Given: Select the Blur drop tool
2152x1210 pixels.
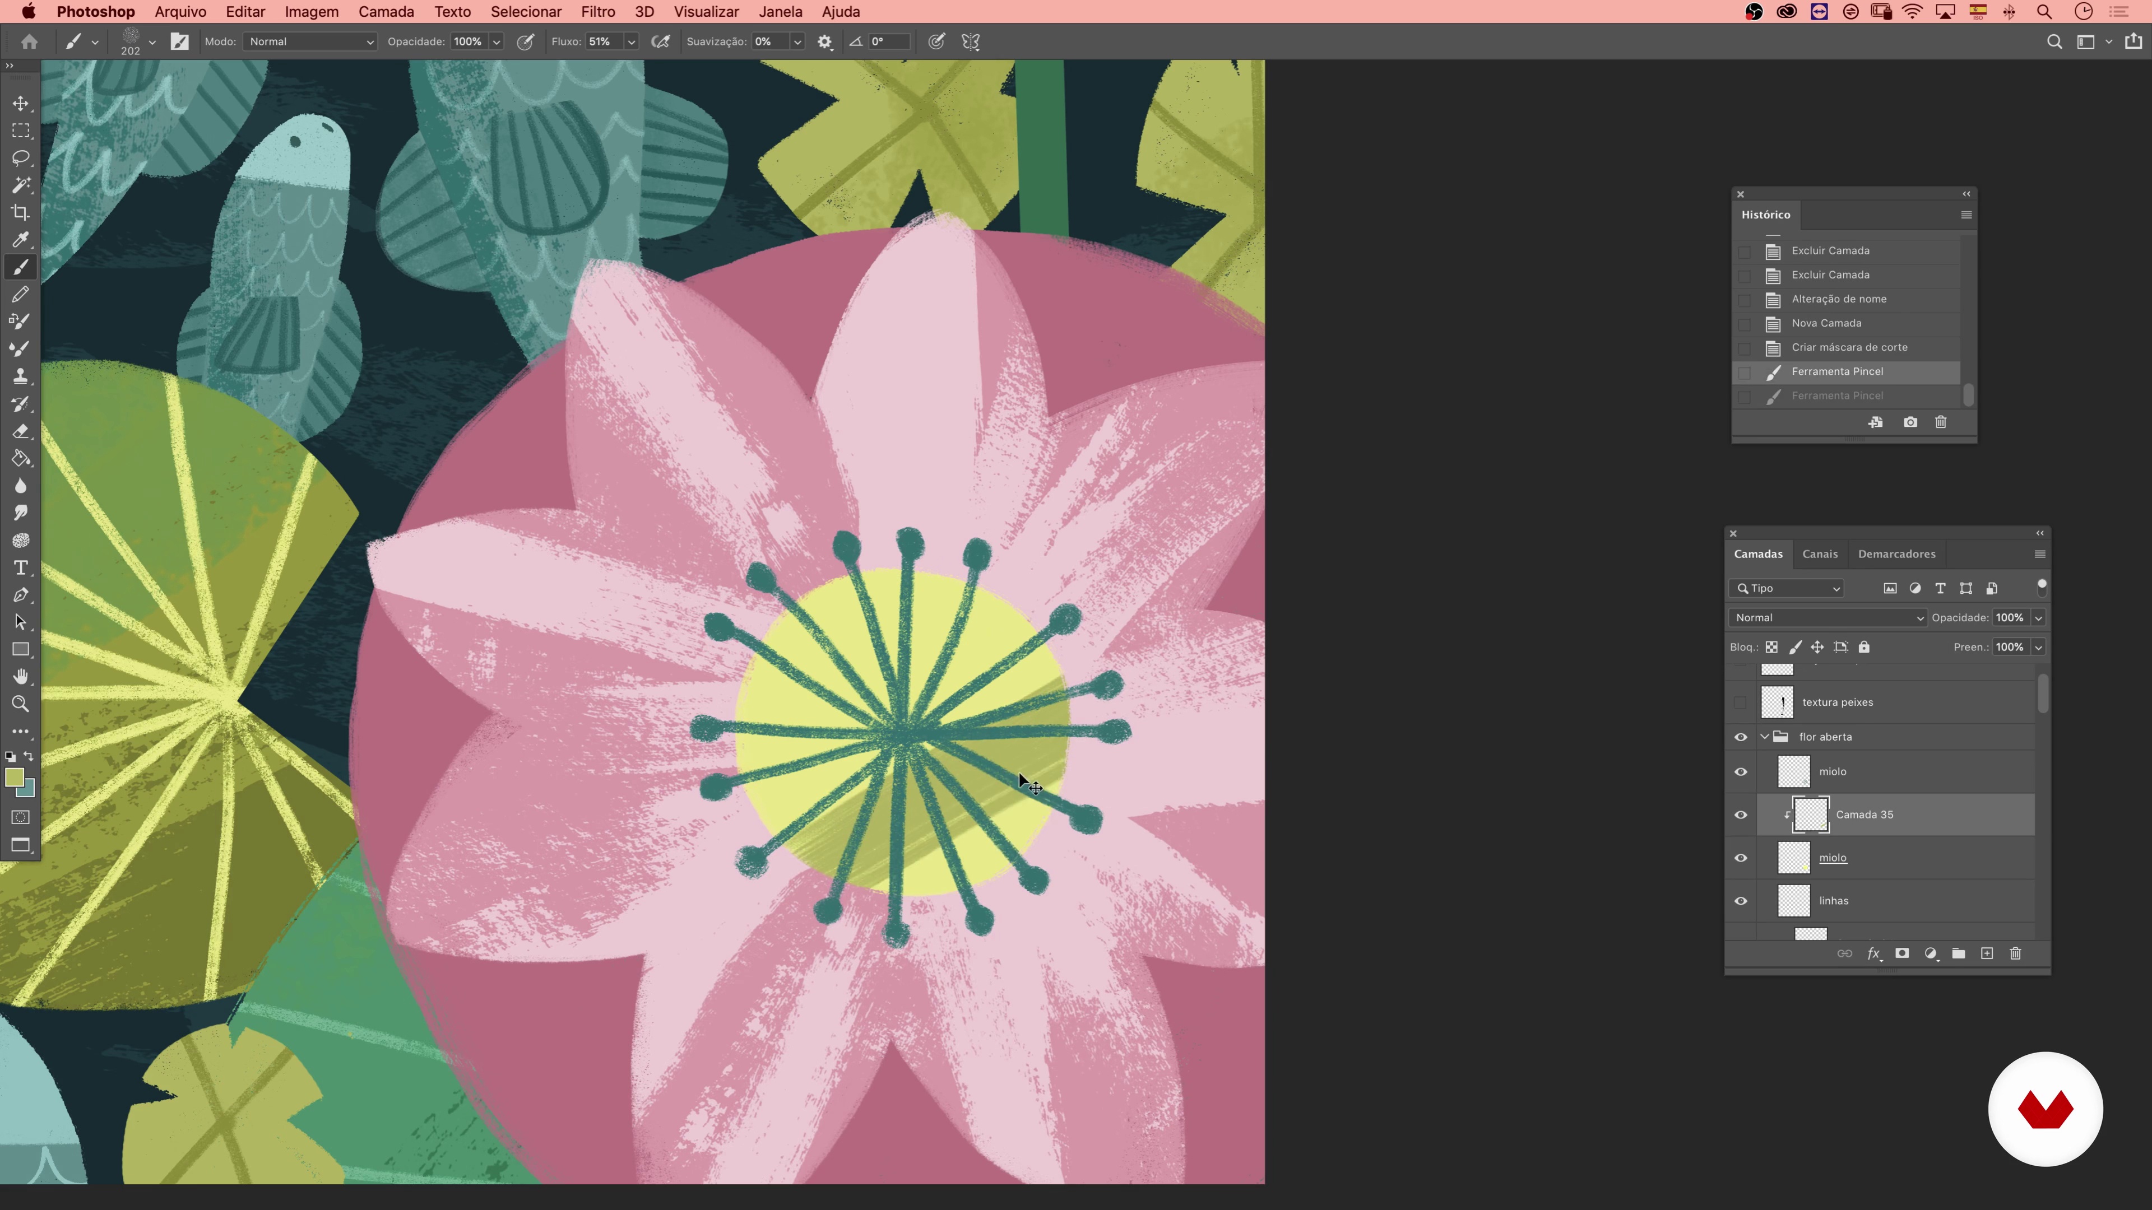Looking at the screenshot, I should click(x=21, y=486).
